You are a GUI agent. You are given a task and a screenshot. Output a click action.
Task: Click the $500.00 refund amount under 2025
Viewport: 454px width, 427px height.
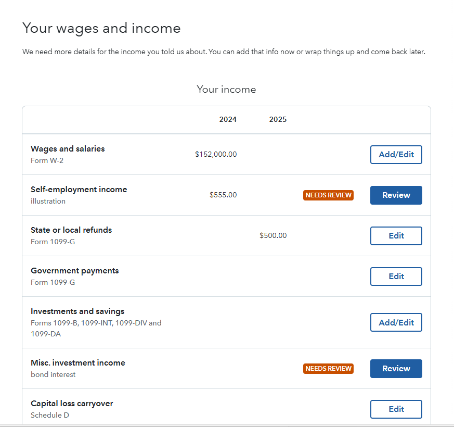pos(273,236)
